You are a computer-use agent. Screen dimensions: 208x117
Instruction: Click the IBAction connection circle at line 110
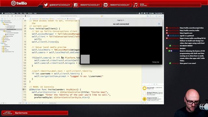click(23, 90)
